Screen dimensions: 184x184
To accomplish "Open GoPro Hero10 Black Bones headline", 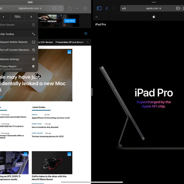I will click(x=49, y=178).
